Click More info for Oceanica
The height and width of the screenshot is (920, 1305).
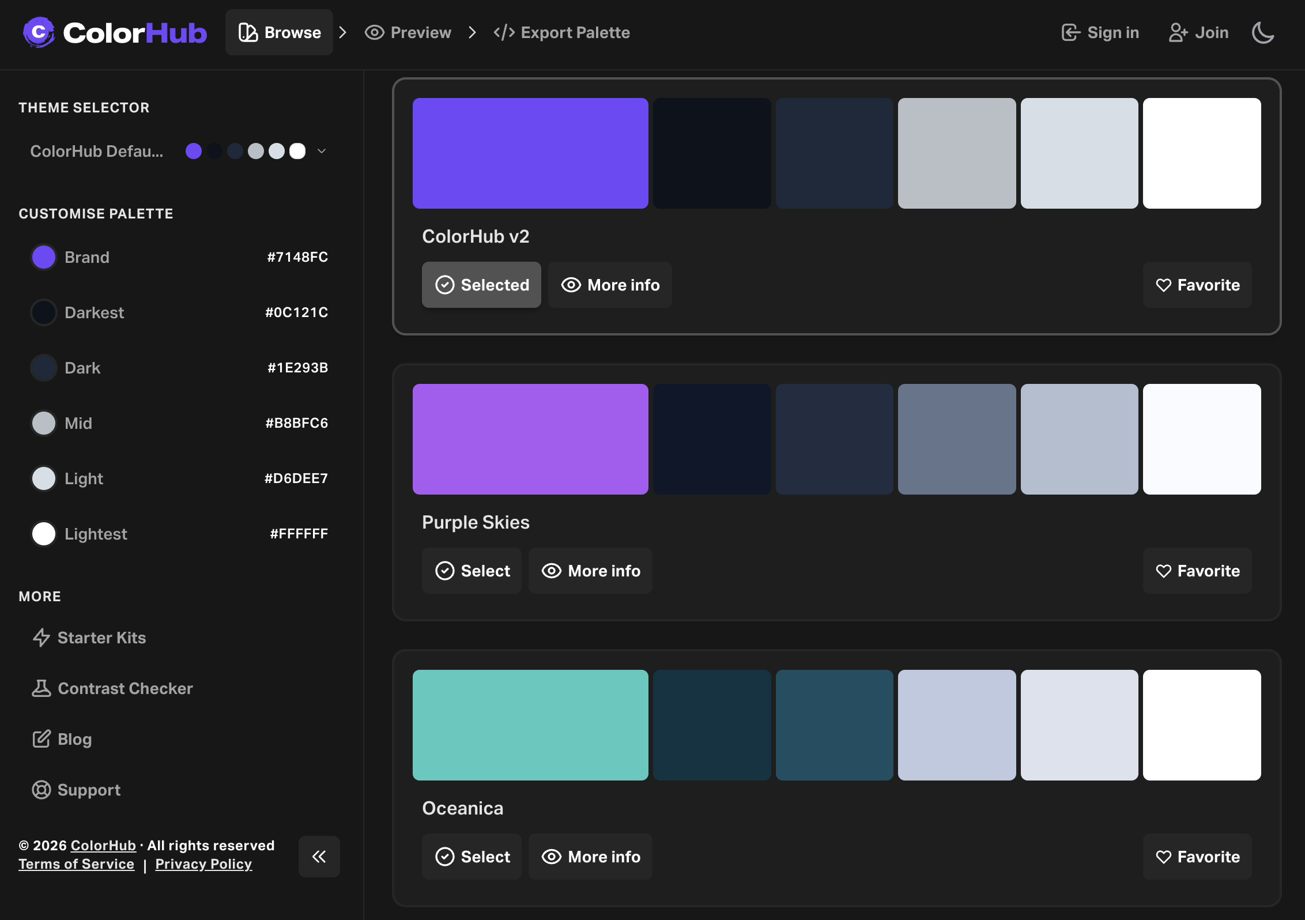click(590, 857)
